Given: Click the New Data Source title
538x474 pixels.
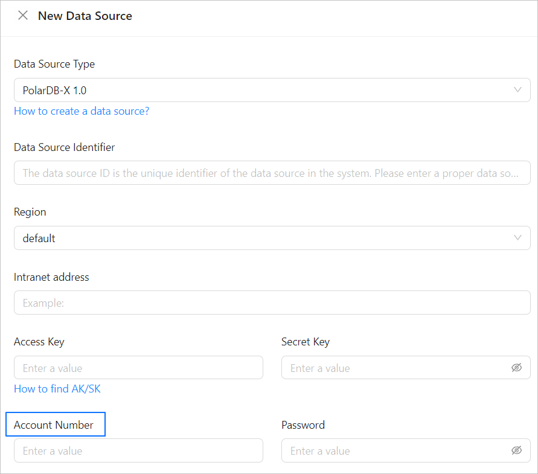Looking at the screenshot, I should tap(85, 16).
